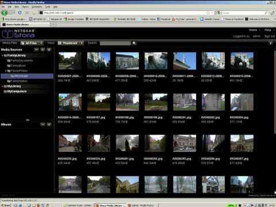Image resolution: width=276 pixels, height=207 pixels.
Task: Select MyComputers in Media Sources
Action: (x=15, y=91)
